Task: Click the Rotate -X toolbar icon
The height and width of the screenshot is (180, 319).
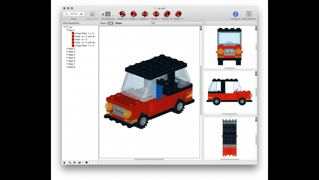Action: pos(133,14)
